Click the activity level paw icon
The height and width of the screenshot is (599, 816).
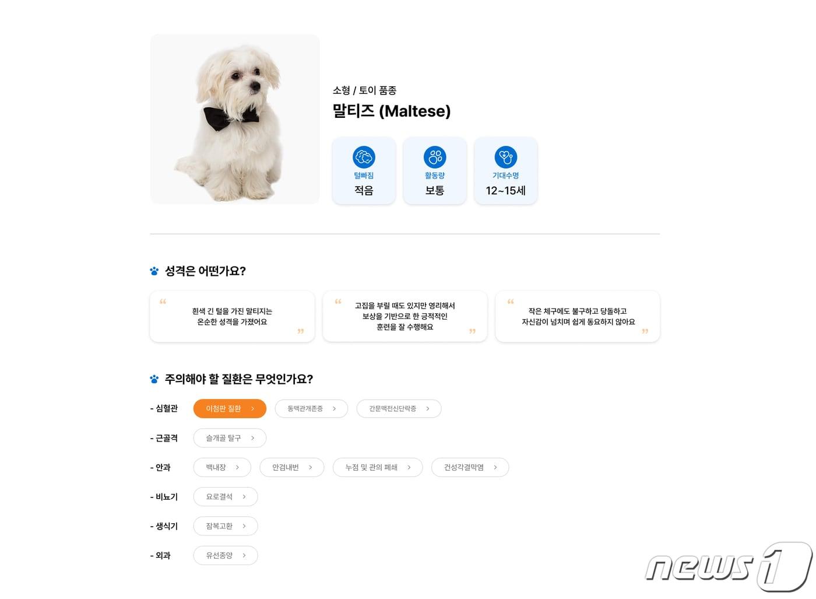pos(435,157)
